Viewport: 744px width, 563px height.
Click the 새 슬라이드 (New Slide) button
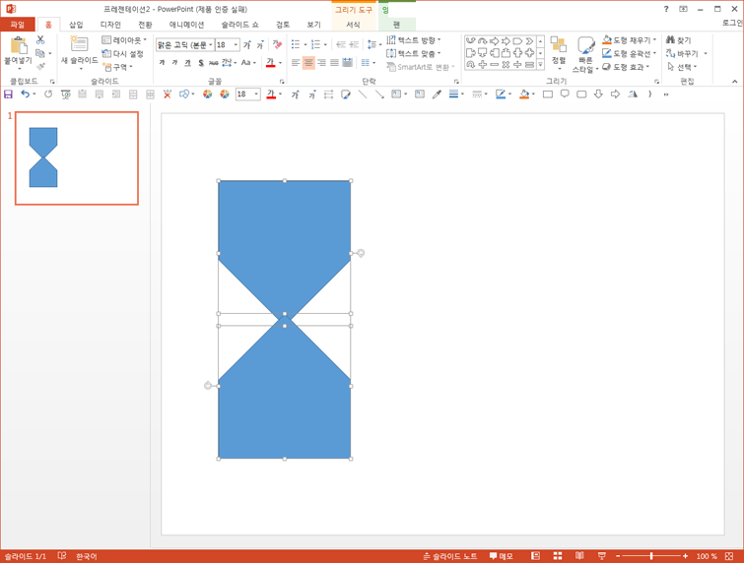(79, 53)
